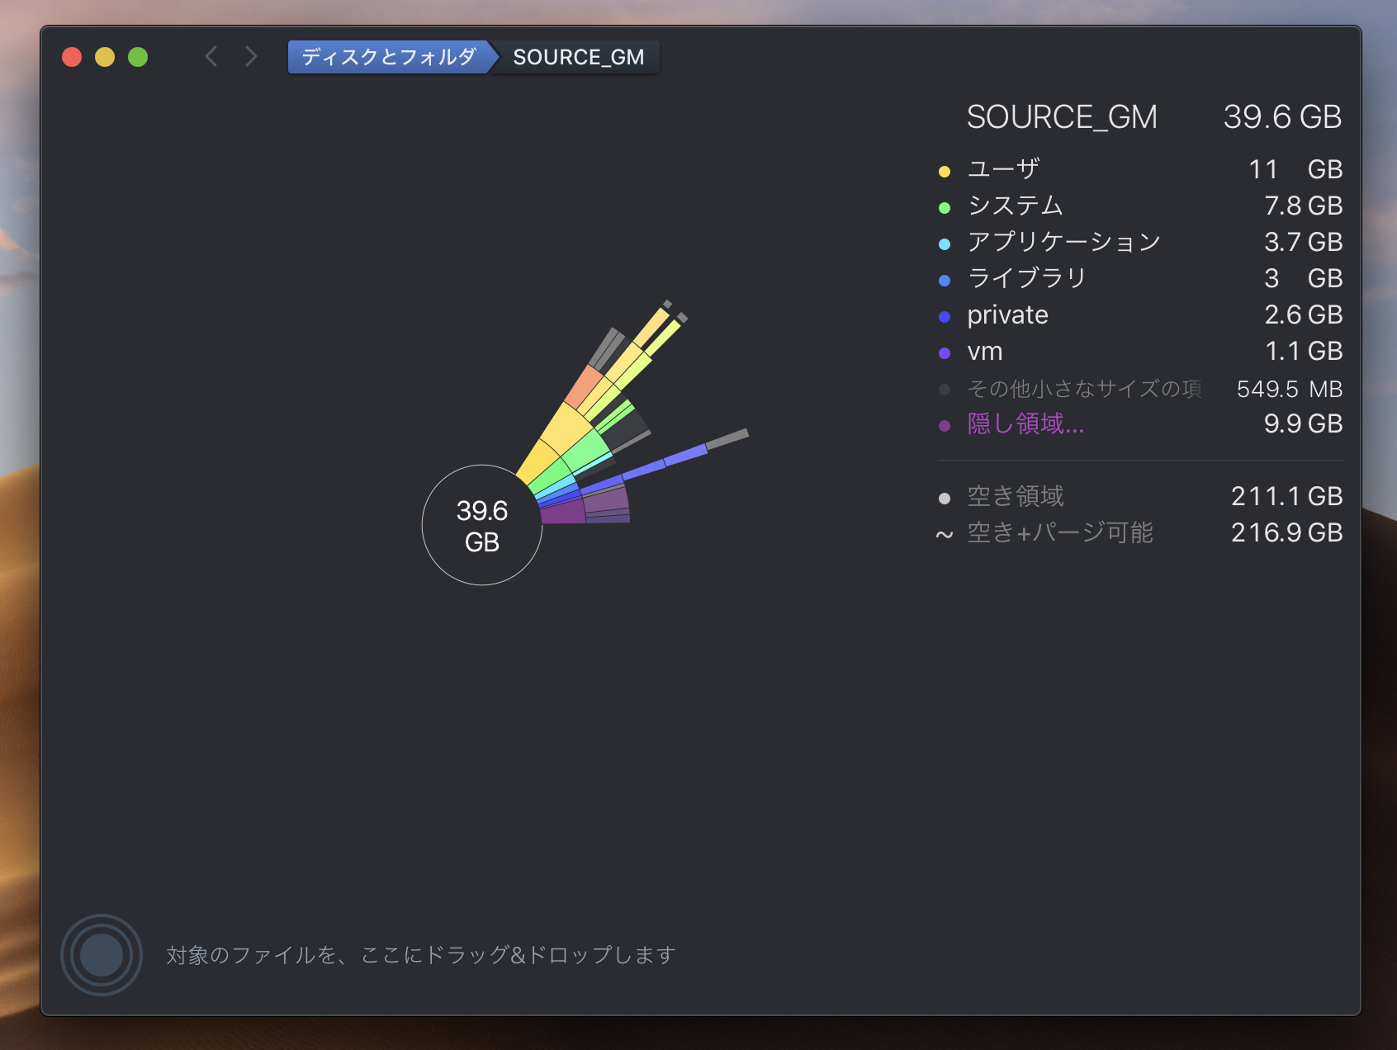Close the window with red button
1397x1050 pixels.
pyautogui.click(x=72, y=57)
